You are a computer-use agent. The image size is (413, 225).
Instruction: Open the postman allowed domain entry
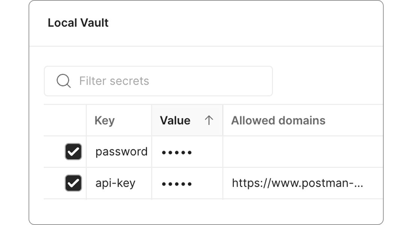[297, 183]
